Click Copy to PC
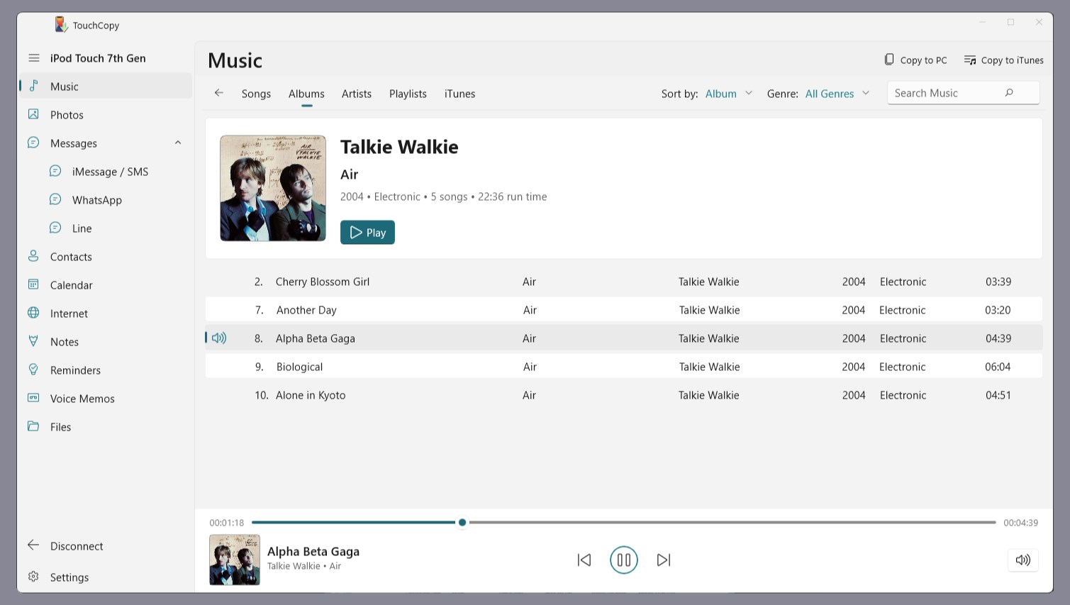 coord(915,60)
